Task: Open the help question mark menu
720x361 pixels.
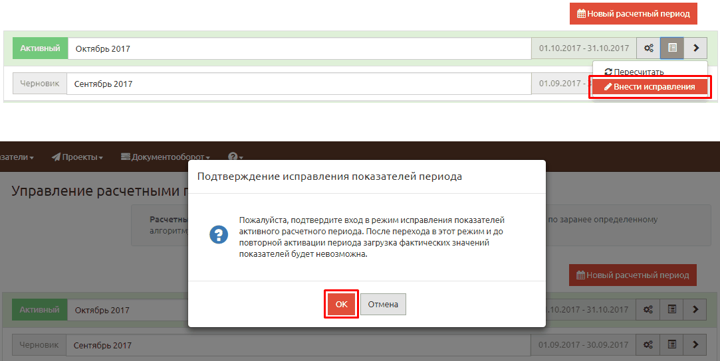Action: coord(235,157)
